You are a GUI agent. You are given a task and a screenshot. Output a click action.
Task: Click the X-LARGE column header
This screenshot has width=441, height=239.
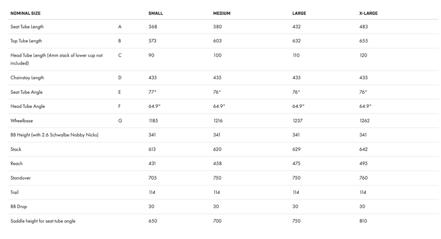click(368, 13)
